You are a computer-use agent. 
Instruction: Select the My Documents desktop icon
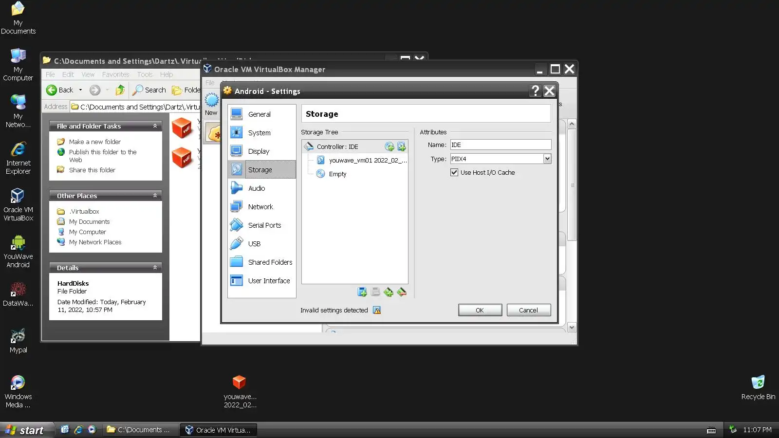pos(18,18)
